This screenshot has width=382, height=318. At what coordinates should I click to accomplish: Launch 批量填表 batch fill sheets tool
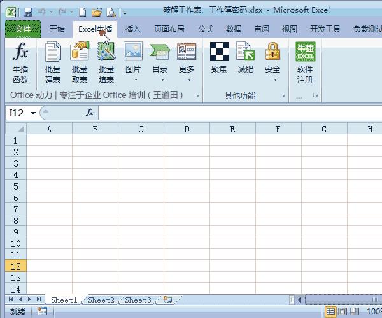coord(106,63)
